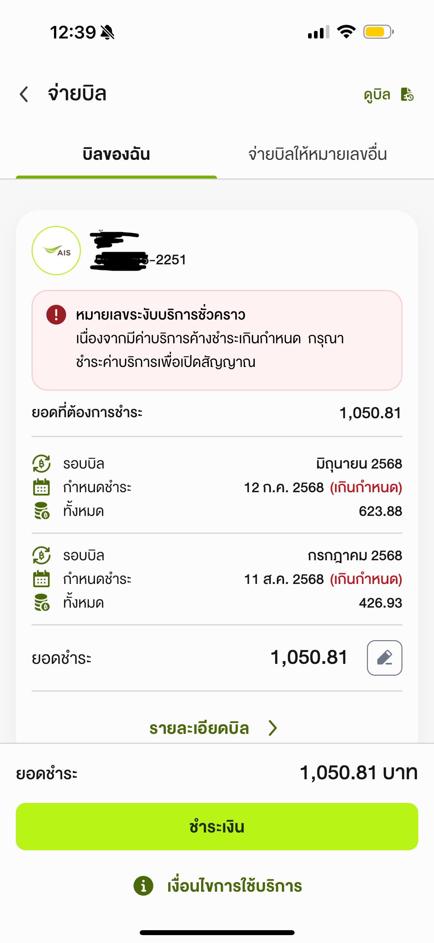
Task: Tap the ดูบิล text link
Action: point(377,94)
